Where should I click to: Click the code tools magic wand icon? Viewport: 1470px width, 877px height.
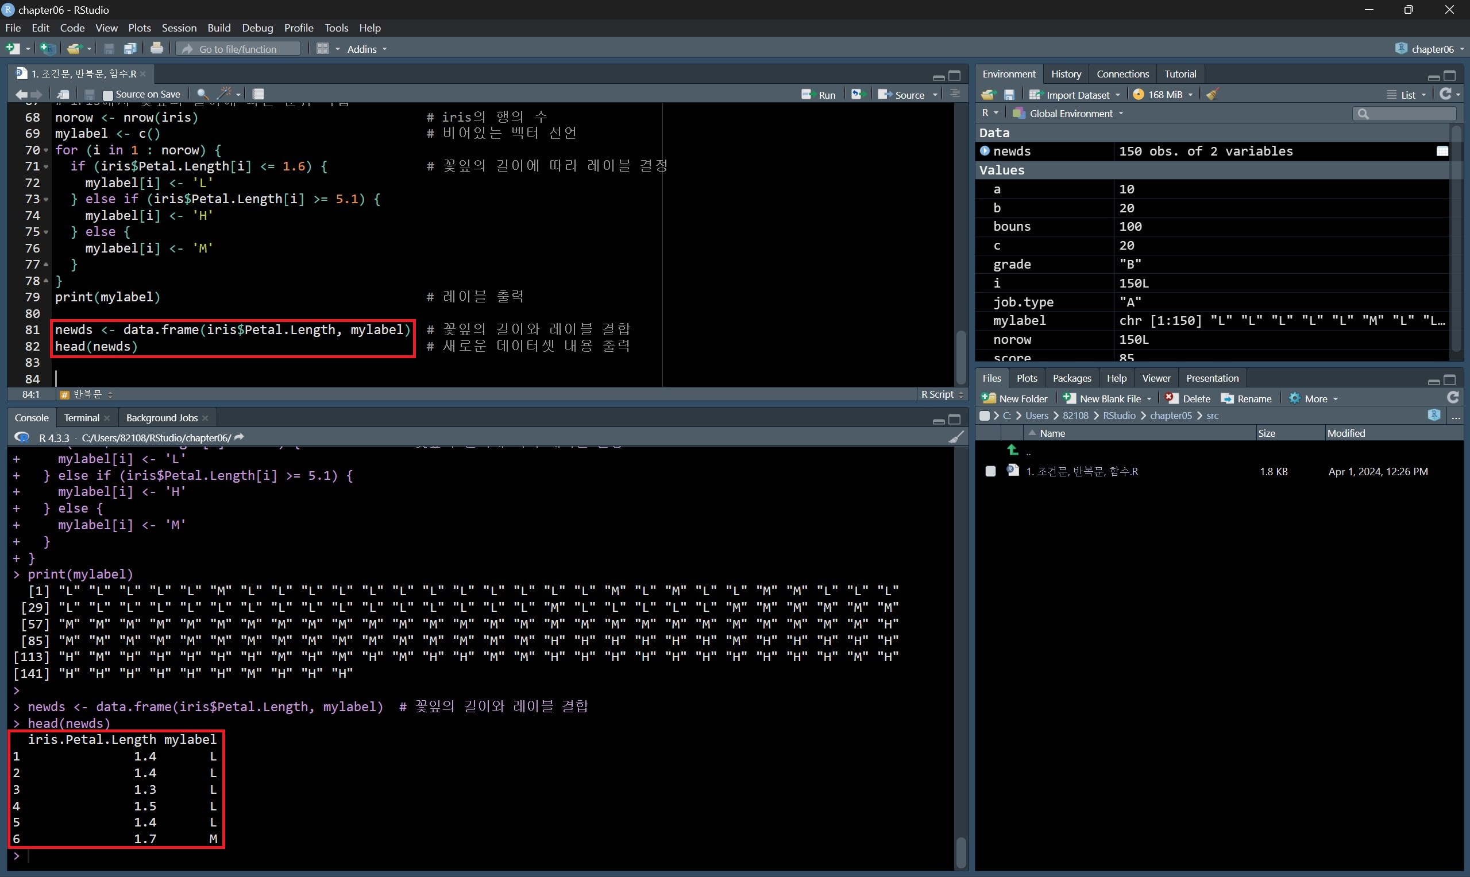coord(225,94)
